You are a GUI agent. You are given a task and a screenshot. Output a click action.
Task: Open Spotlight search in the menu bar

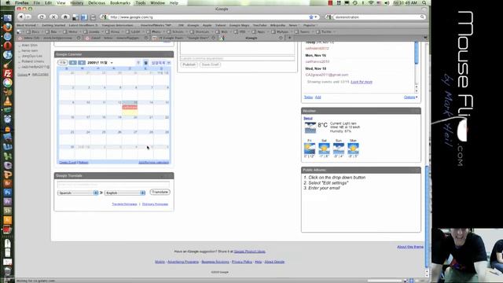(x=424, y=3)
